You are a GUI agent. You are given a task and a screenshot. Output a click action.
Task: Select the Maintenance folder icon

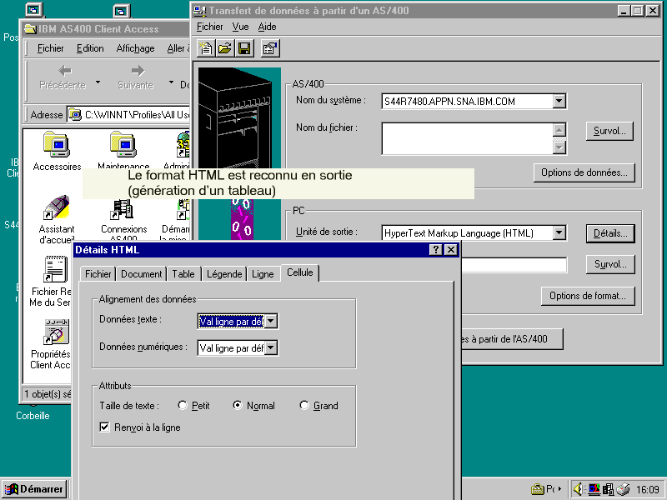click(123, 144)
